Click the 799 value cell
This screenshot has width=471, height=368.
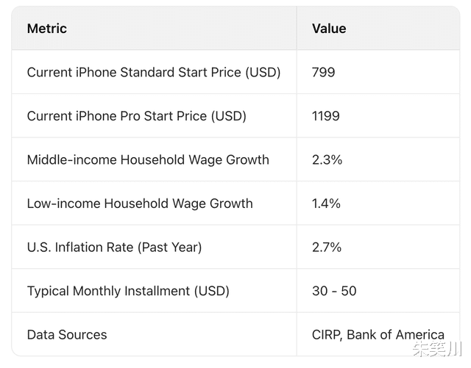coord(324,72)
